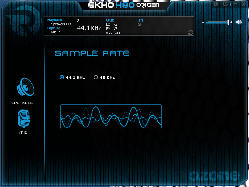Click the Speakers Out playback entry
The height and width of the screenshot is (187, 249).
pyautogui.click(x=61, y=24)
